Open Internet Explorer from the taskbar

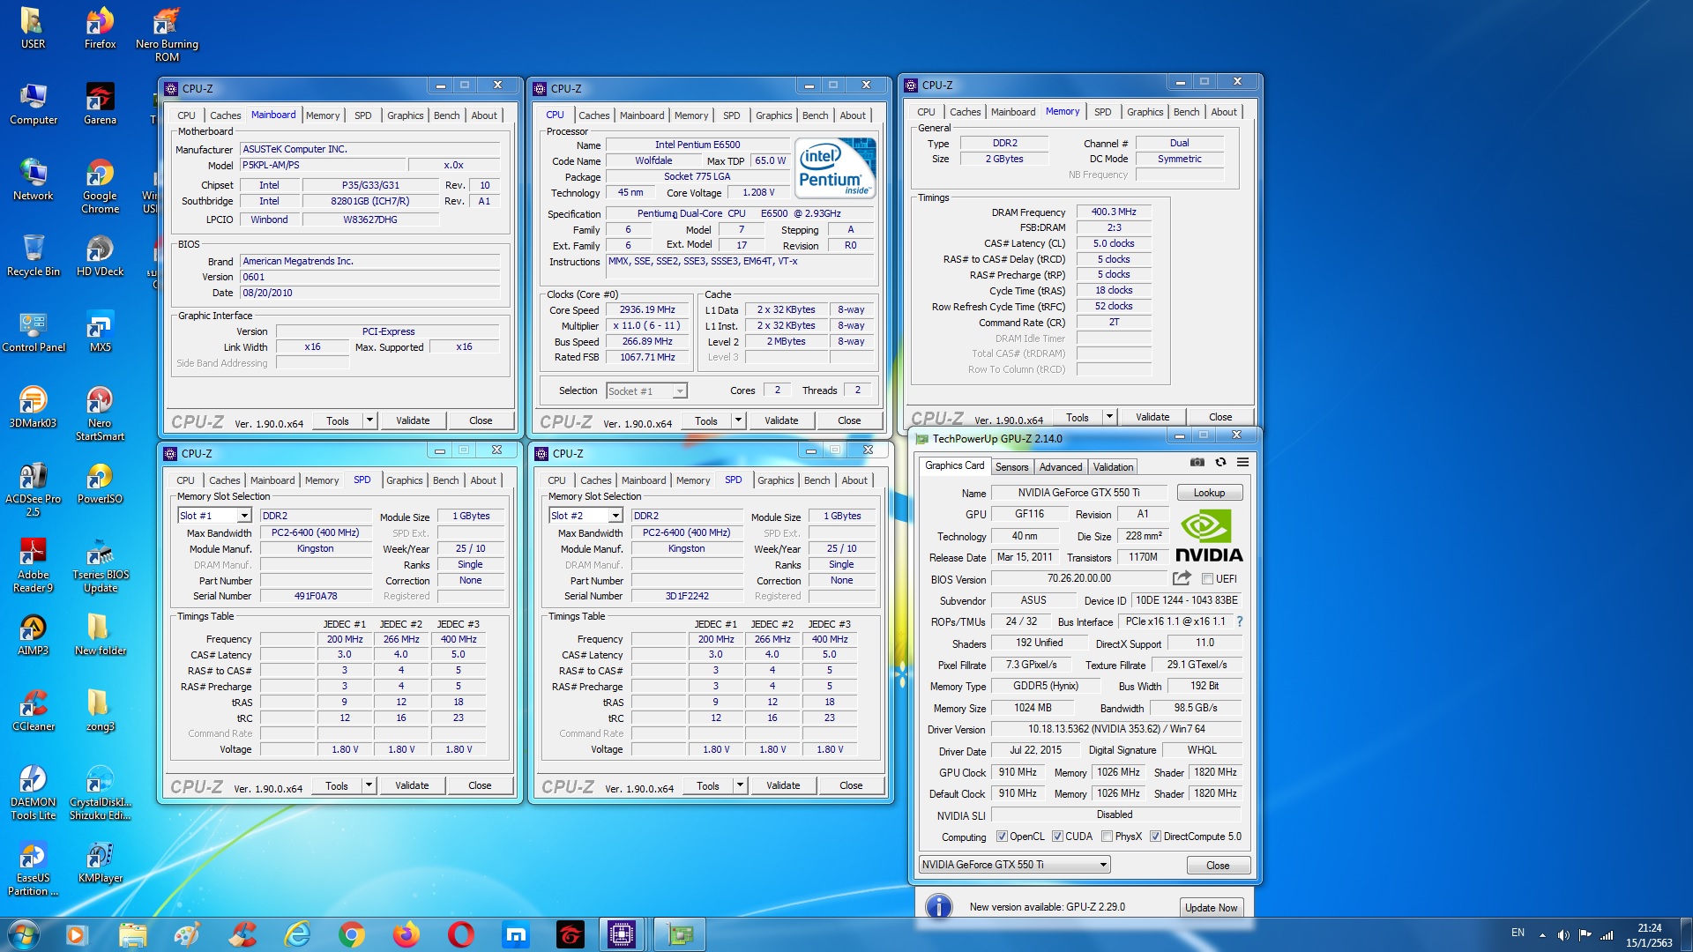tap(297, 934)
